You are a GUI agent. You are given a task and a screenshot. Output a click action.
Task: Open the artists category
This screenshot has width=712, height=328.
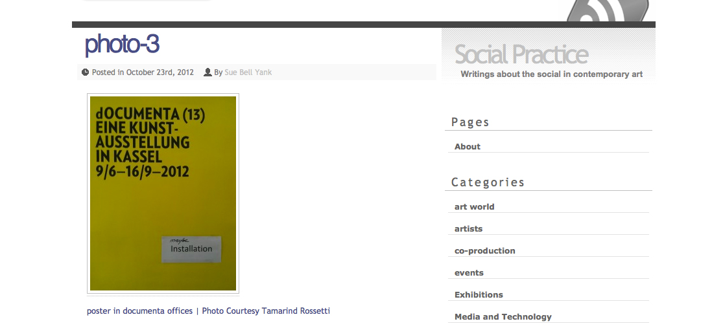click(468, 229)
